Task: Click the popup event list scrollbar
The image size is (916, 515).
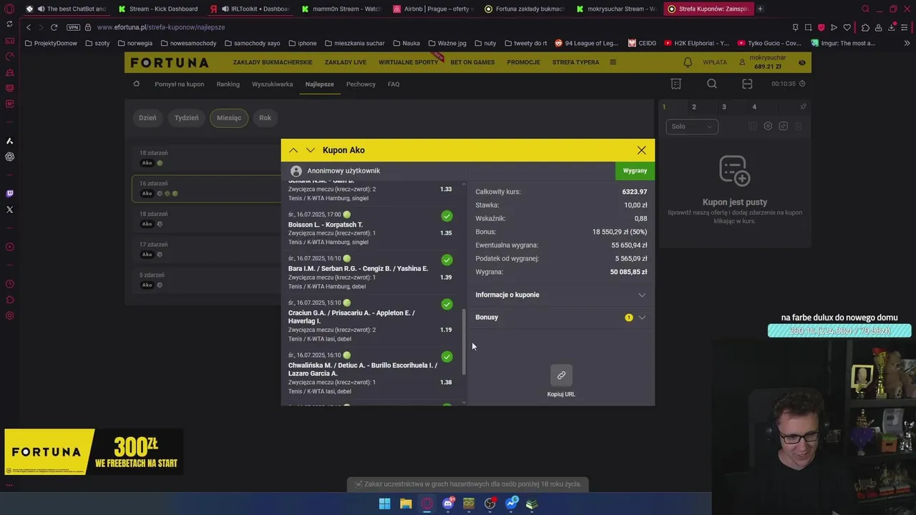Action: (x=464, y=342)
